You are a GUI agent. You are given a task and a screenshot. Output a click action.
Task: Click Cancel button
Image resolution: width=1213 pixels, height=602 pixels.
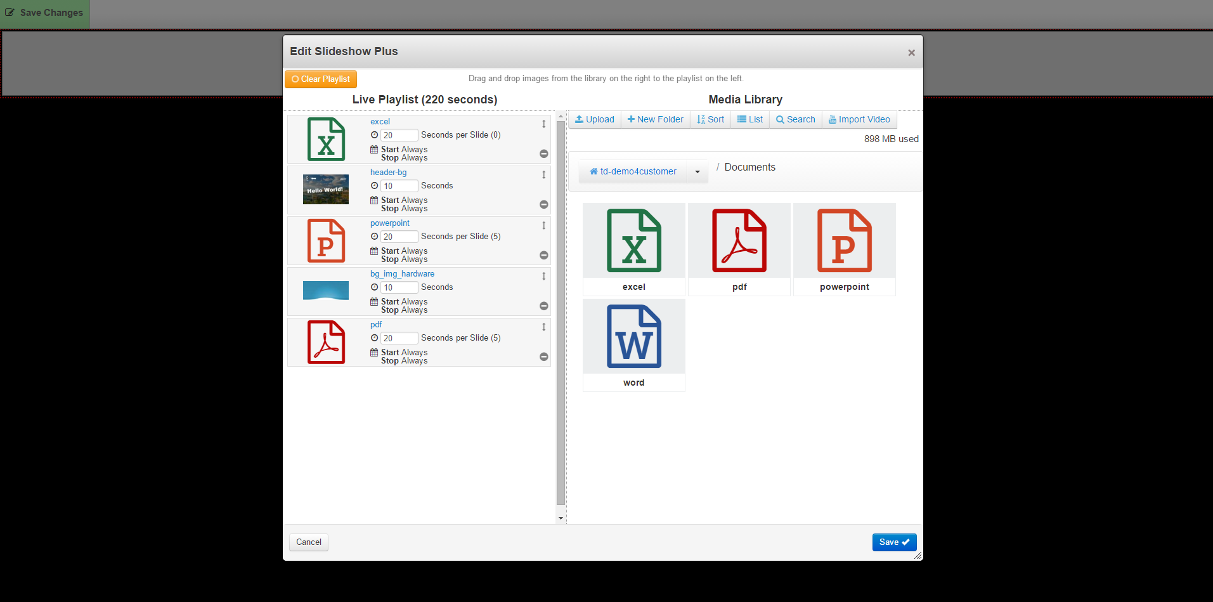[309, 542]
